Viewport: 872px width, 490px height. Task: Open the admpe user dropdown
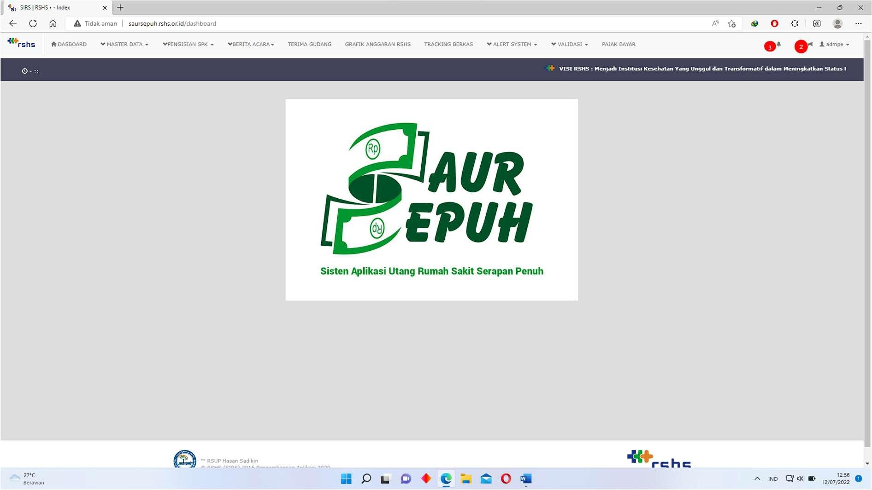[x=834, y=44]
